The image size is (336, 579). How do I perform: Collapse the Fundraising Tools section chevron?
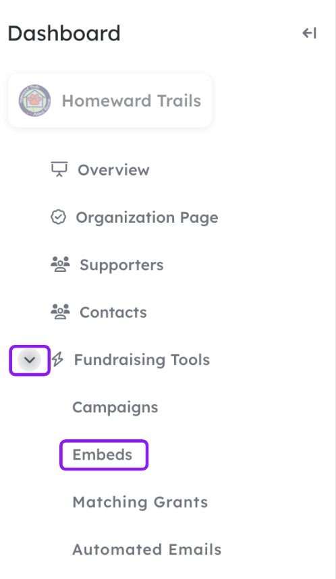click(x=30, y=360)
